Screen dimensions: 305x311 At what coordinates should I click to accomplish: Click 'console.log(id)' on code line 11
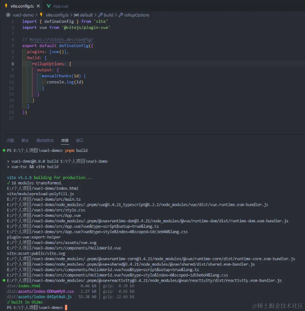(x=65, y=82)
